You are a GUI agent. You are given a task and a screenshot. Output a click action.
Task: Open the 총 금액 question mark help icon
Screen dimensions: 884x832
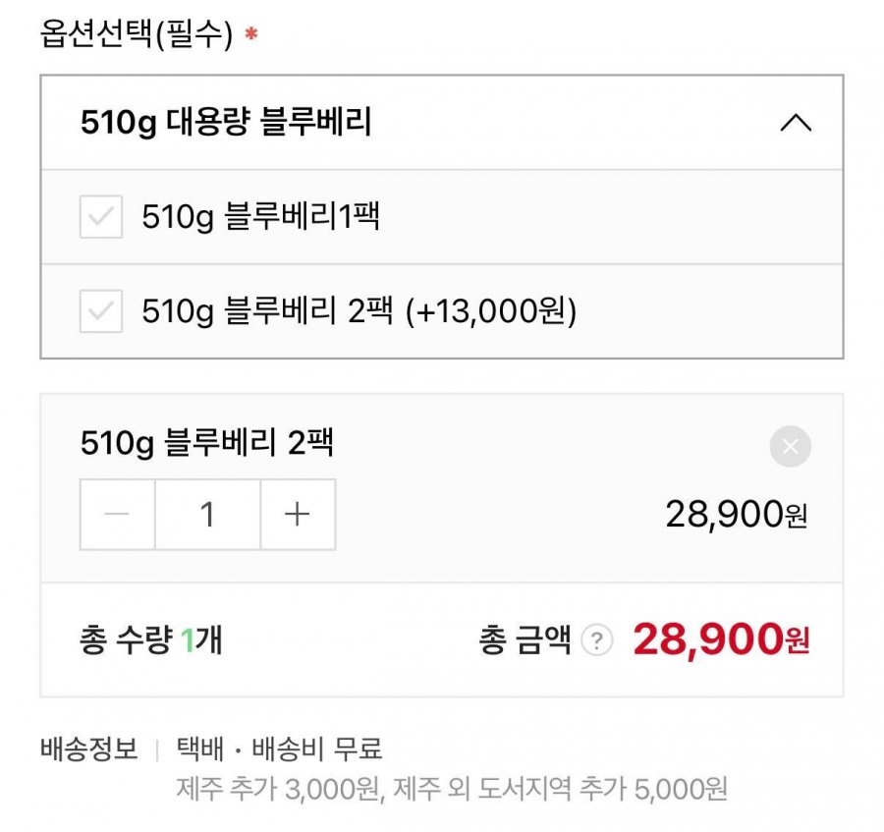(x=596, y=641)
